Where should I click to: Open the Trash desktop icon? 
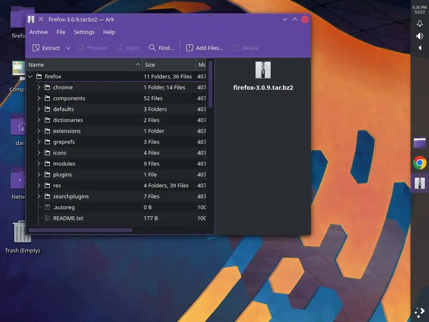pyautogui.click(x=22, y=237)
